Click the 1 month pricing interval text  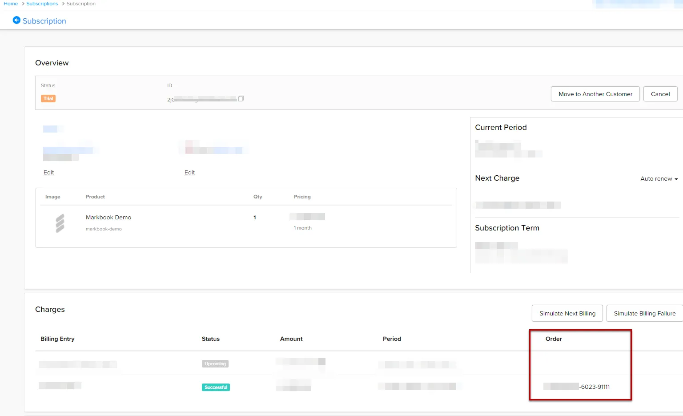coord(303,228)
